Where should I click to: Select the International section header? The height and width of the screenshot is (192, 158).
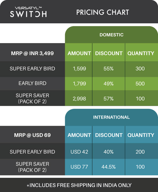point(112,117)
